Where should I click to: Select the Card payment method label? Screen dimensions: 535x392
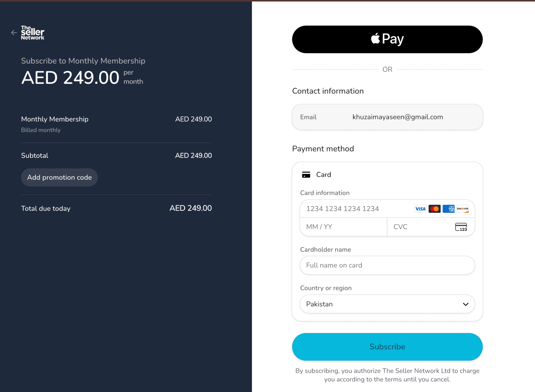[324, 175]
